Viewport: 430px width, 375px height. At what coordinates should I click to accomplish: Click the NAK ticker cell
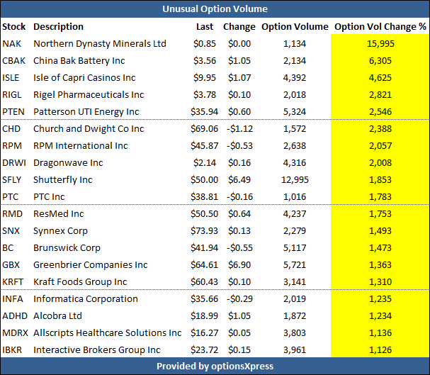click(x=11, y=44)
